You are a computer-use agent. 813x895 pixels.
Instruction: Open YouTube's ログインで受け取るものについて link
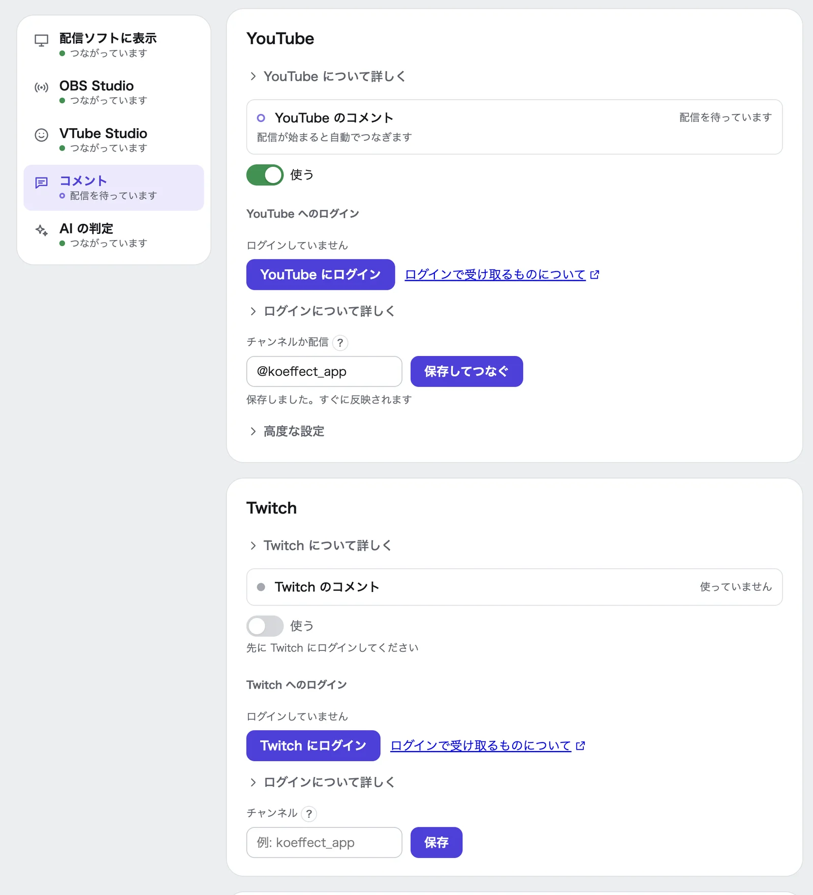click(495, 275)
